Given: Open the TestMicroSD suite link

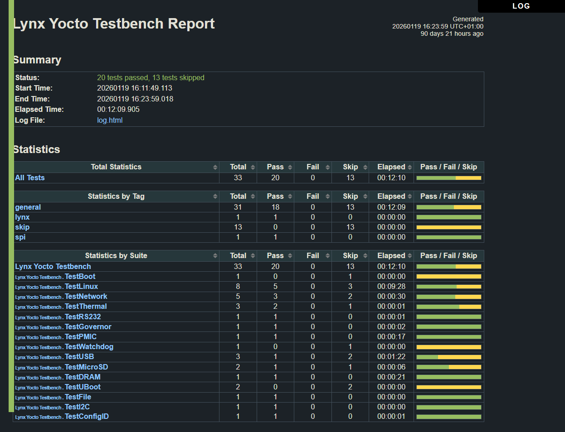Looking at the screenshot, I should pos(86,367).
